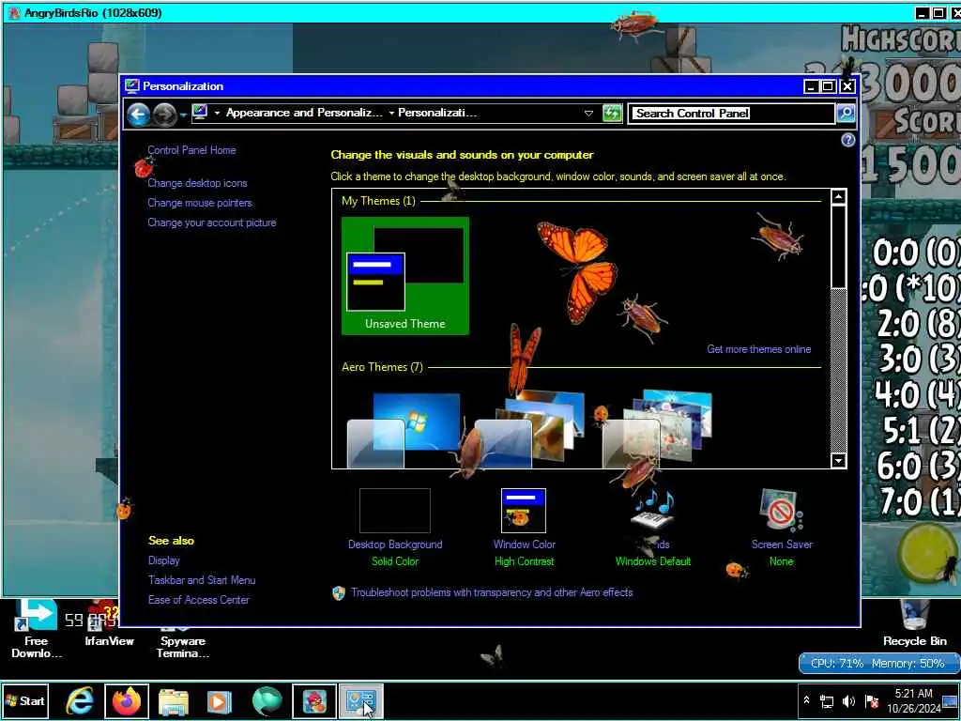Screen dimensions: 961x721
Task: Click the Desktop Background label
Action: pos(395,545)
